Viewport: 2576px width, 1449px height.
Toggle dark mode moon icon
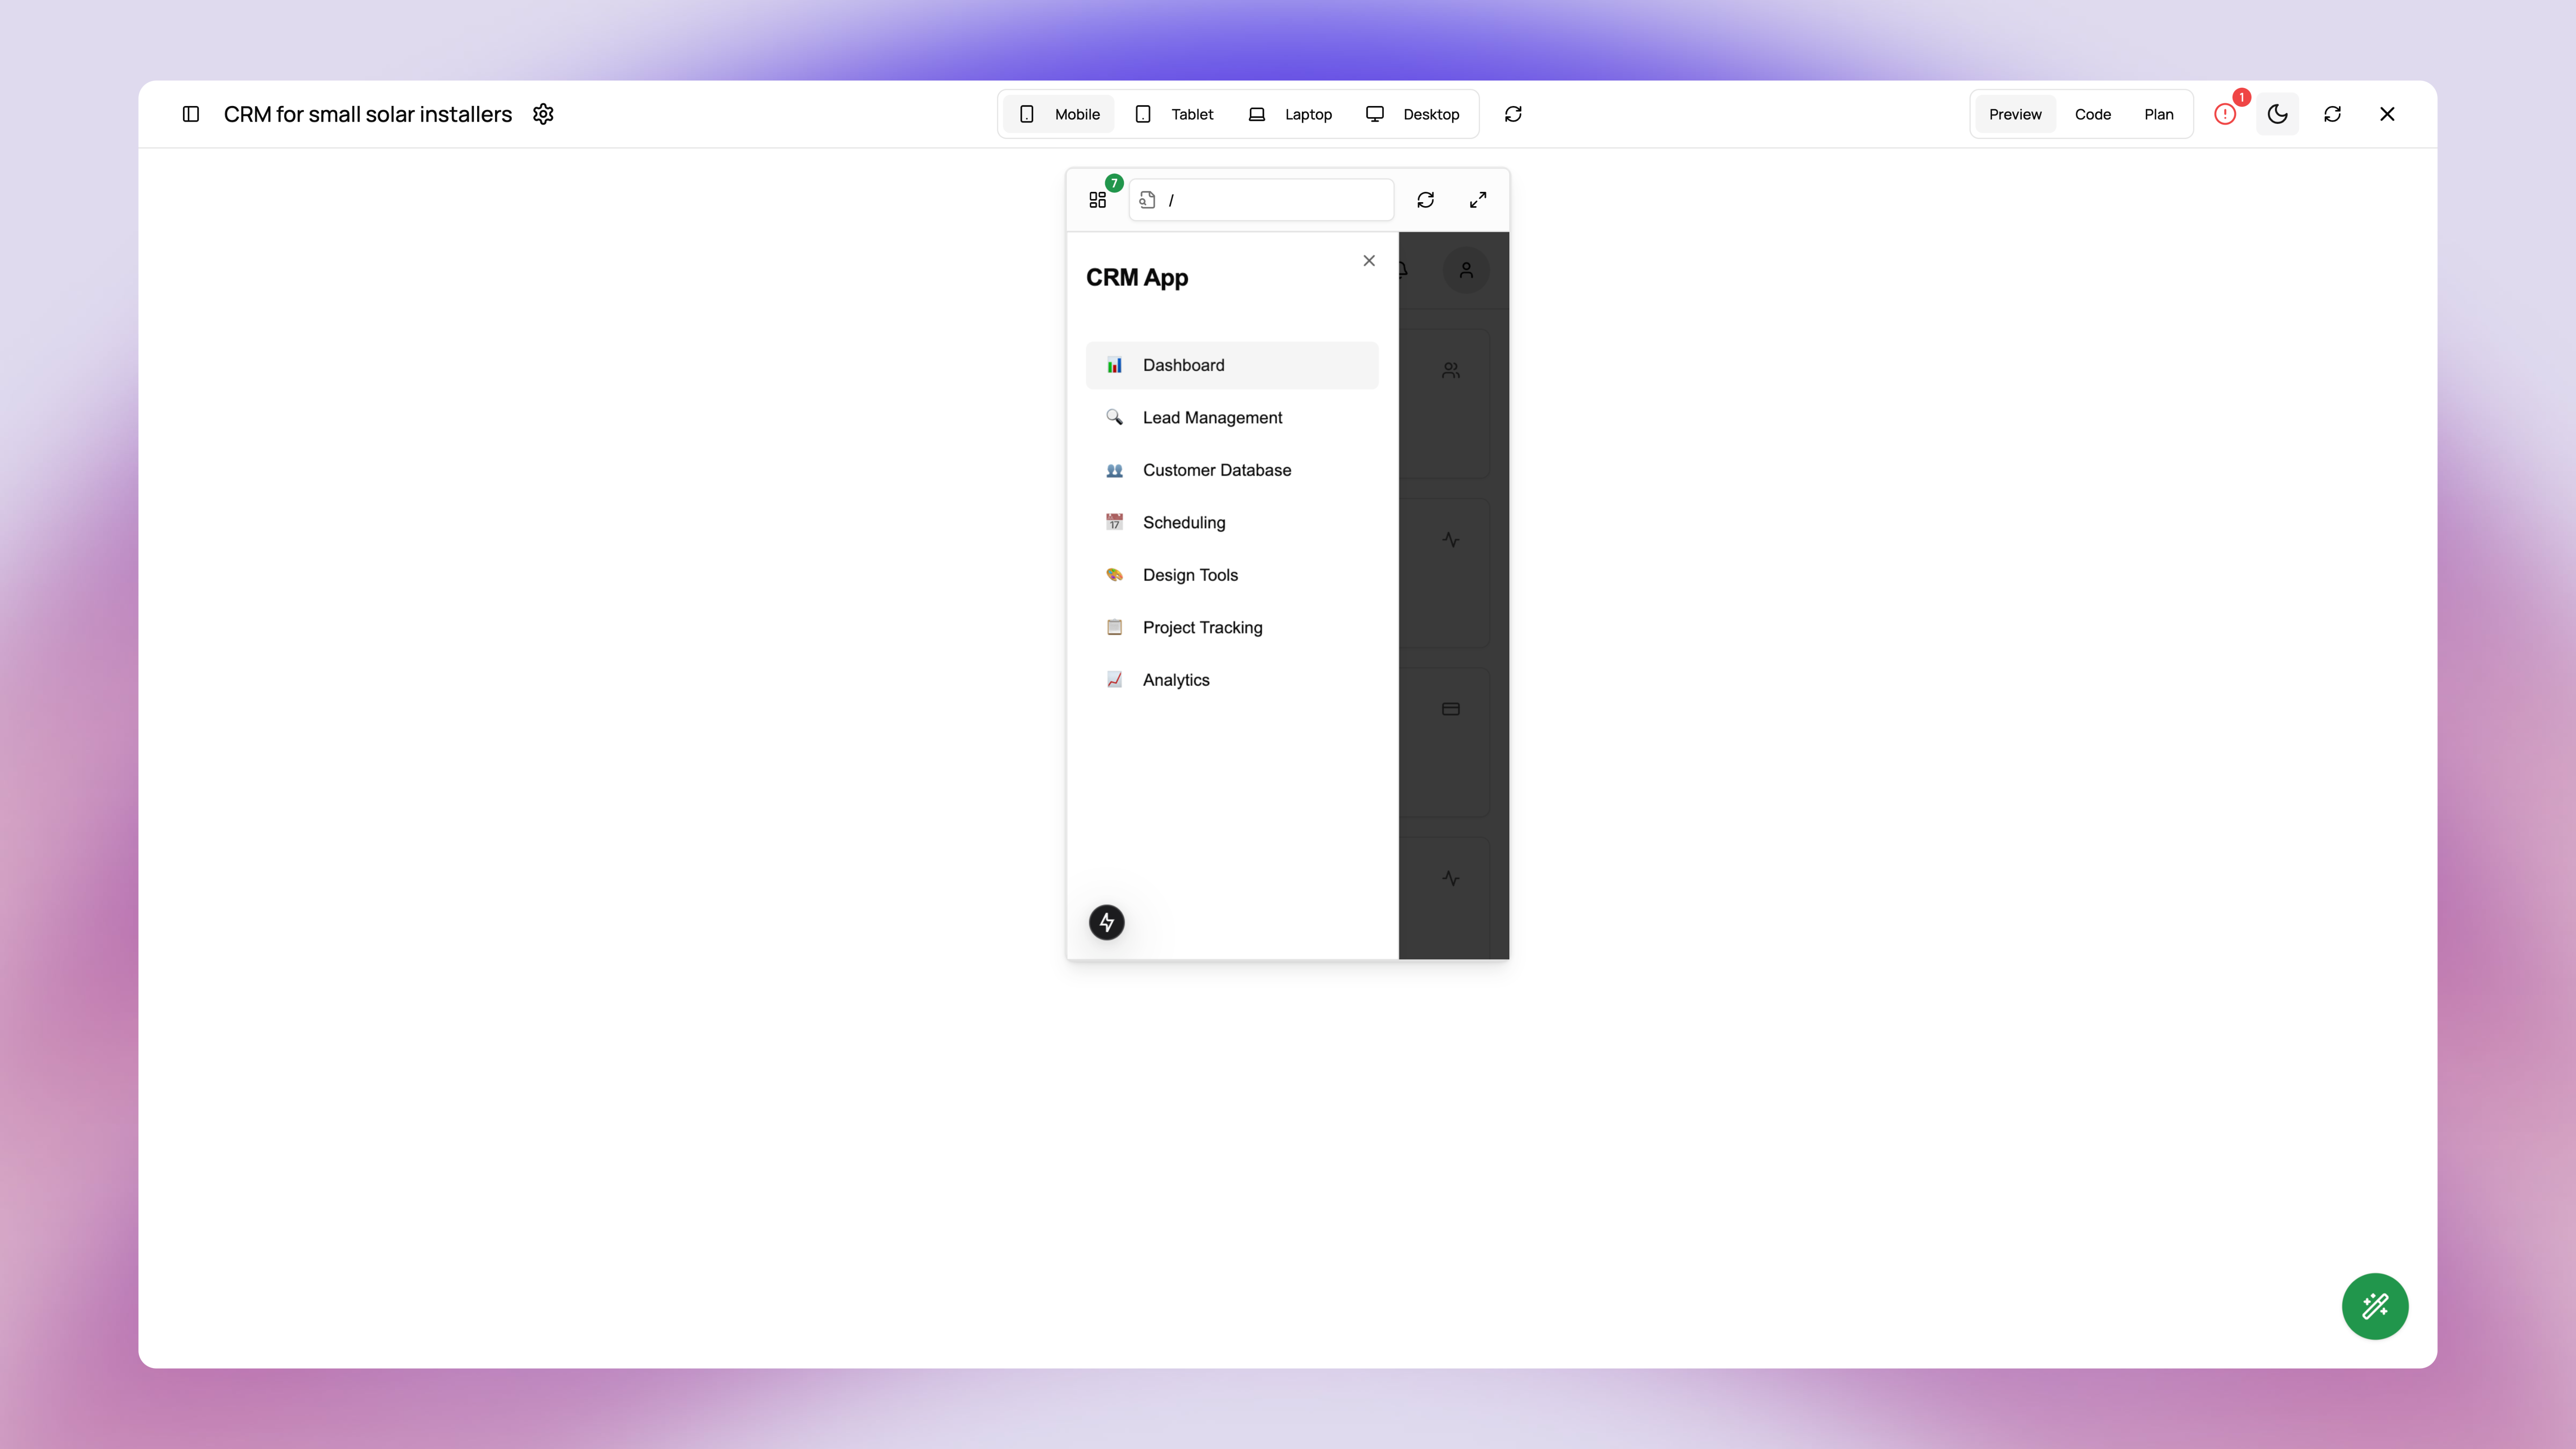pos(2278,114)
